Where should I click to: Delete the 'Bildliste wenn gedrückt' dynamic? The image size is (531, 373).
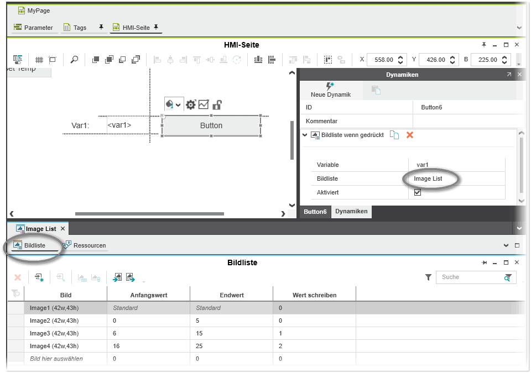(x=410, y=135)
